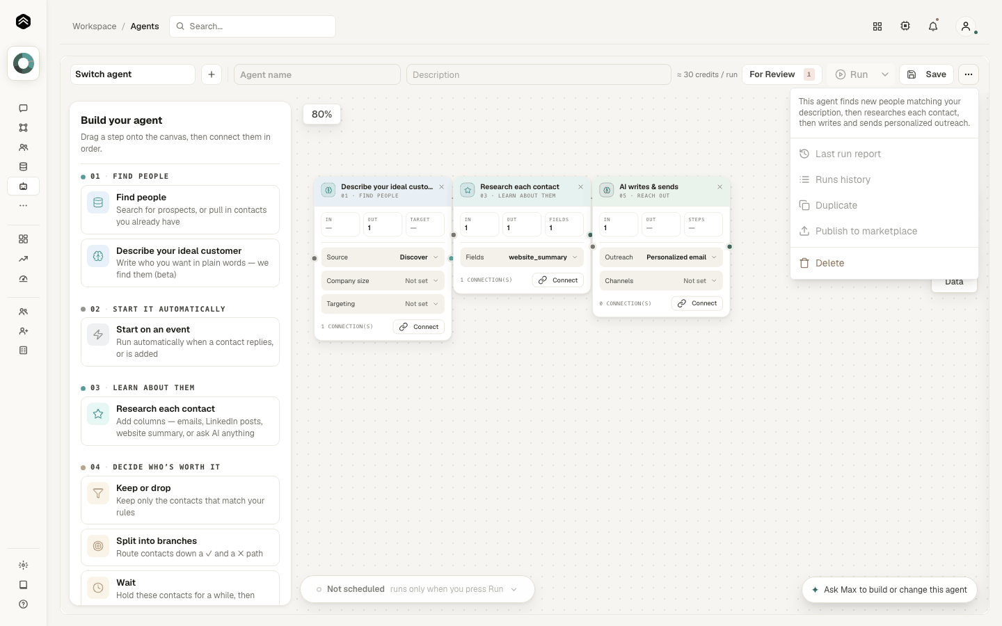
Task: Go to Workspace breadcrumb
Action: [95, 26]
